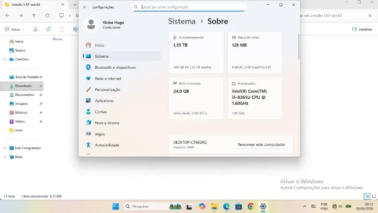The width and height of the screenshot is (378, 213).
Task: Open Jogos settings page
Action: (121, 134)
